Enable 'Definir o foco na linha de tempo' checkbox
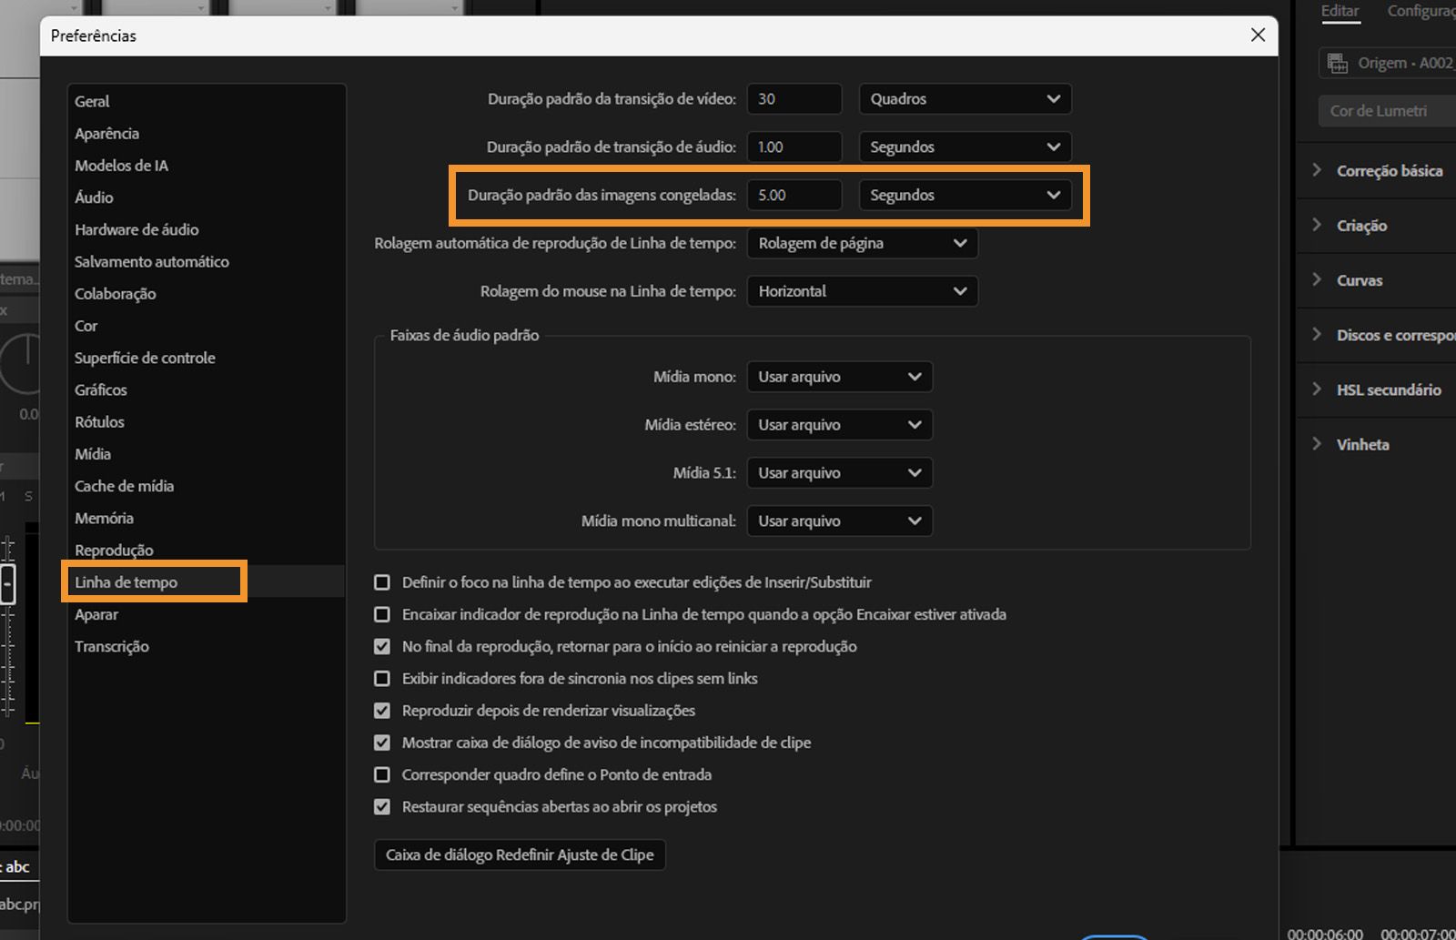1456x940 pixels. (381, 582)
